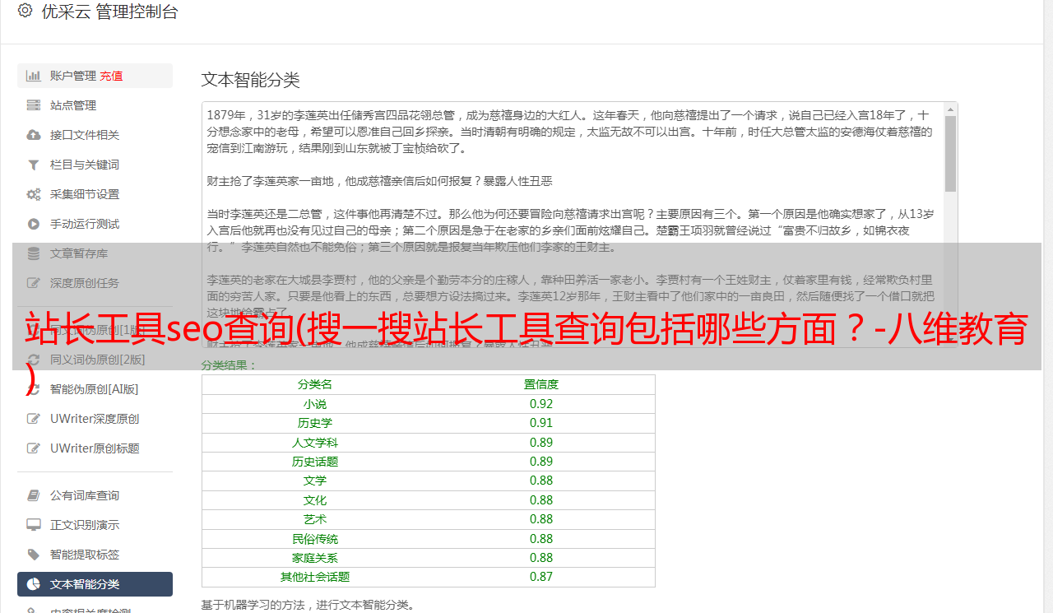Open the red 充值 recharge link
Screen dimensions: 1053x613
[x=112, y=76]
